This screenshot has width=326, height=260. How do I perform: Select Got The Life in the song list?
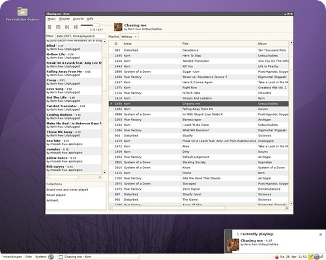(x=74, y=99)
